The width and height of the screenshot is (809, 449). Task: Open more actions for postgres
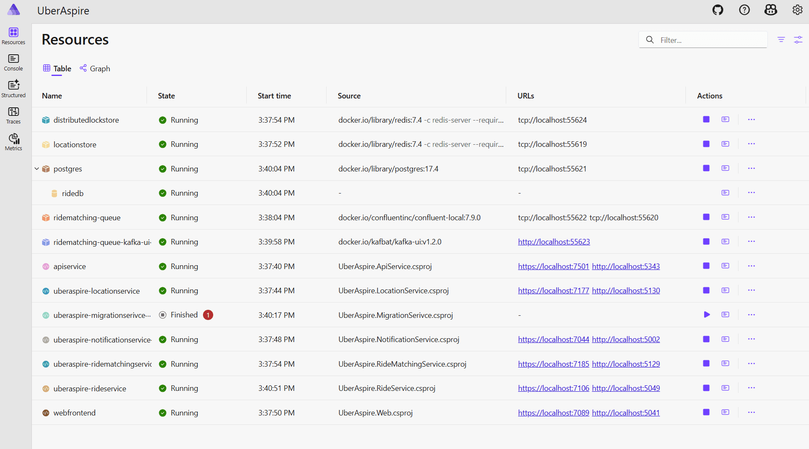click(x=751, y=168)
